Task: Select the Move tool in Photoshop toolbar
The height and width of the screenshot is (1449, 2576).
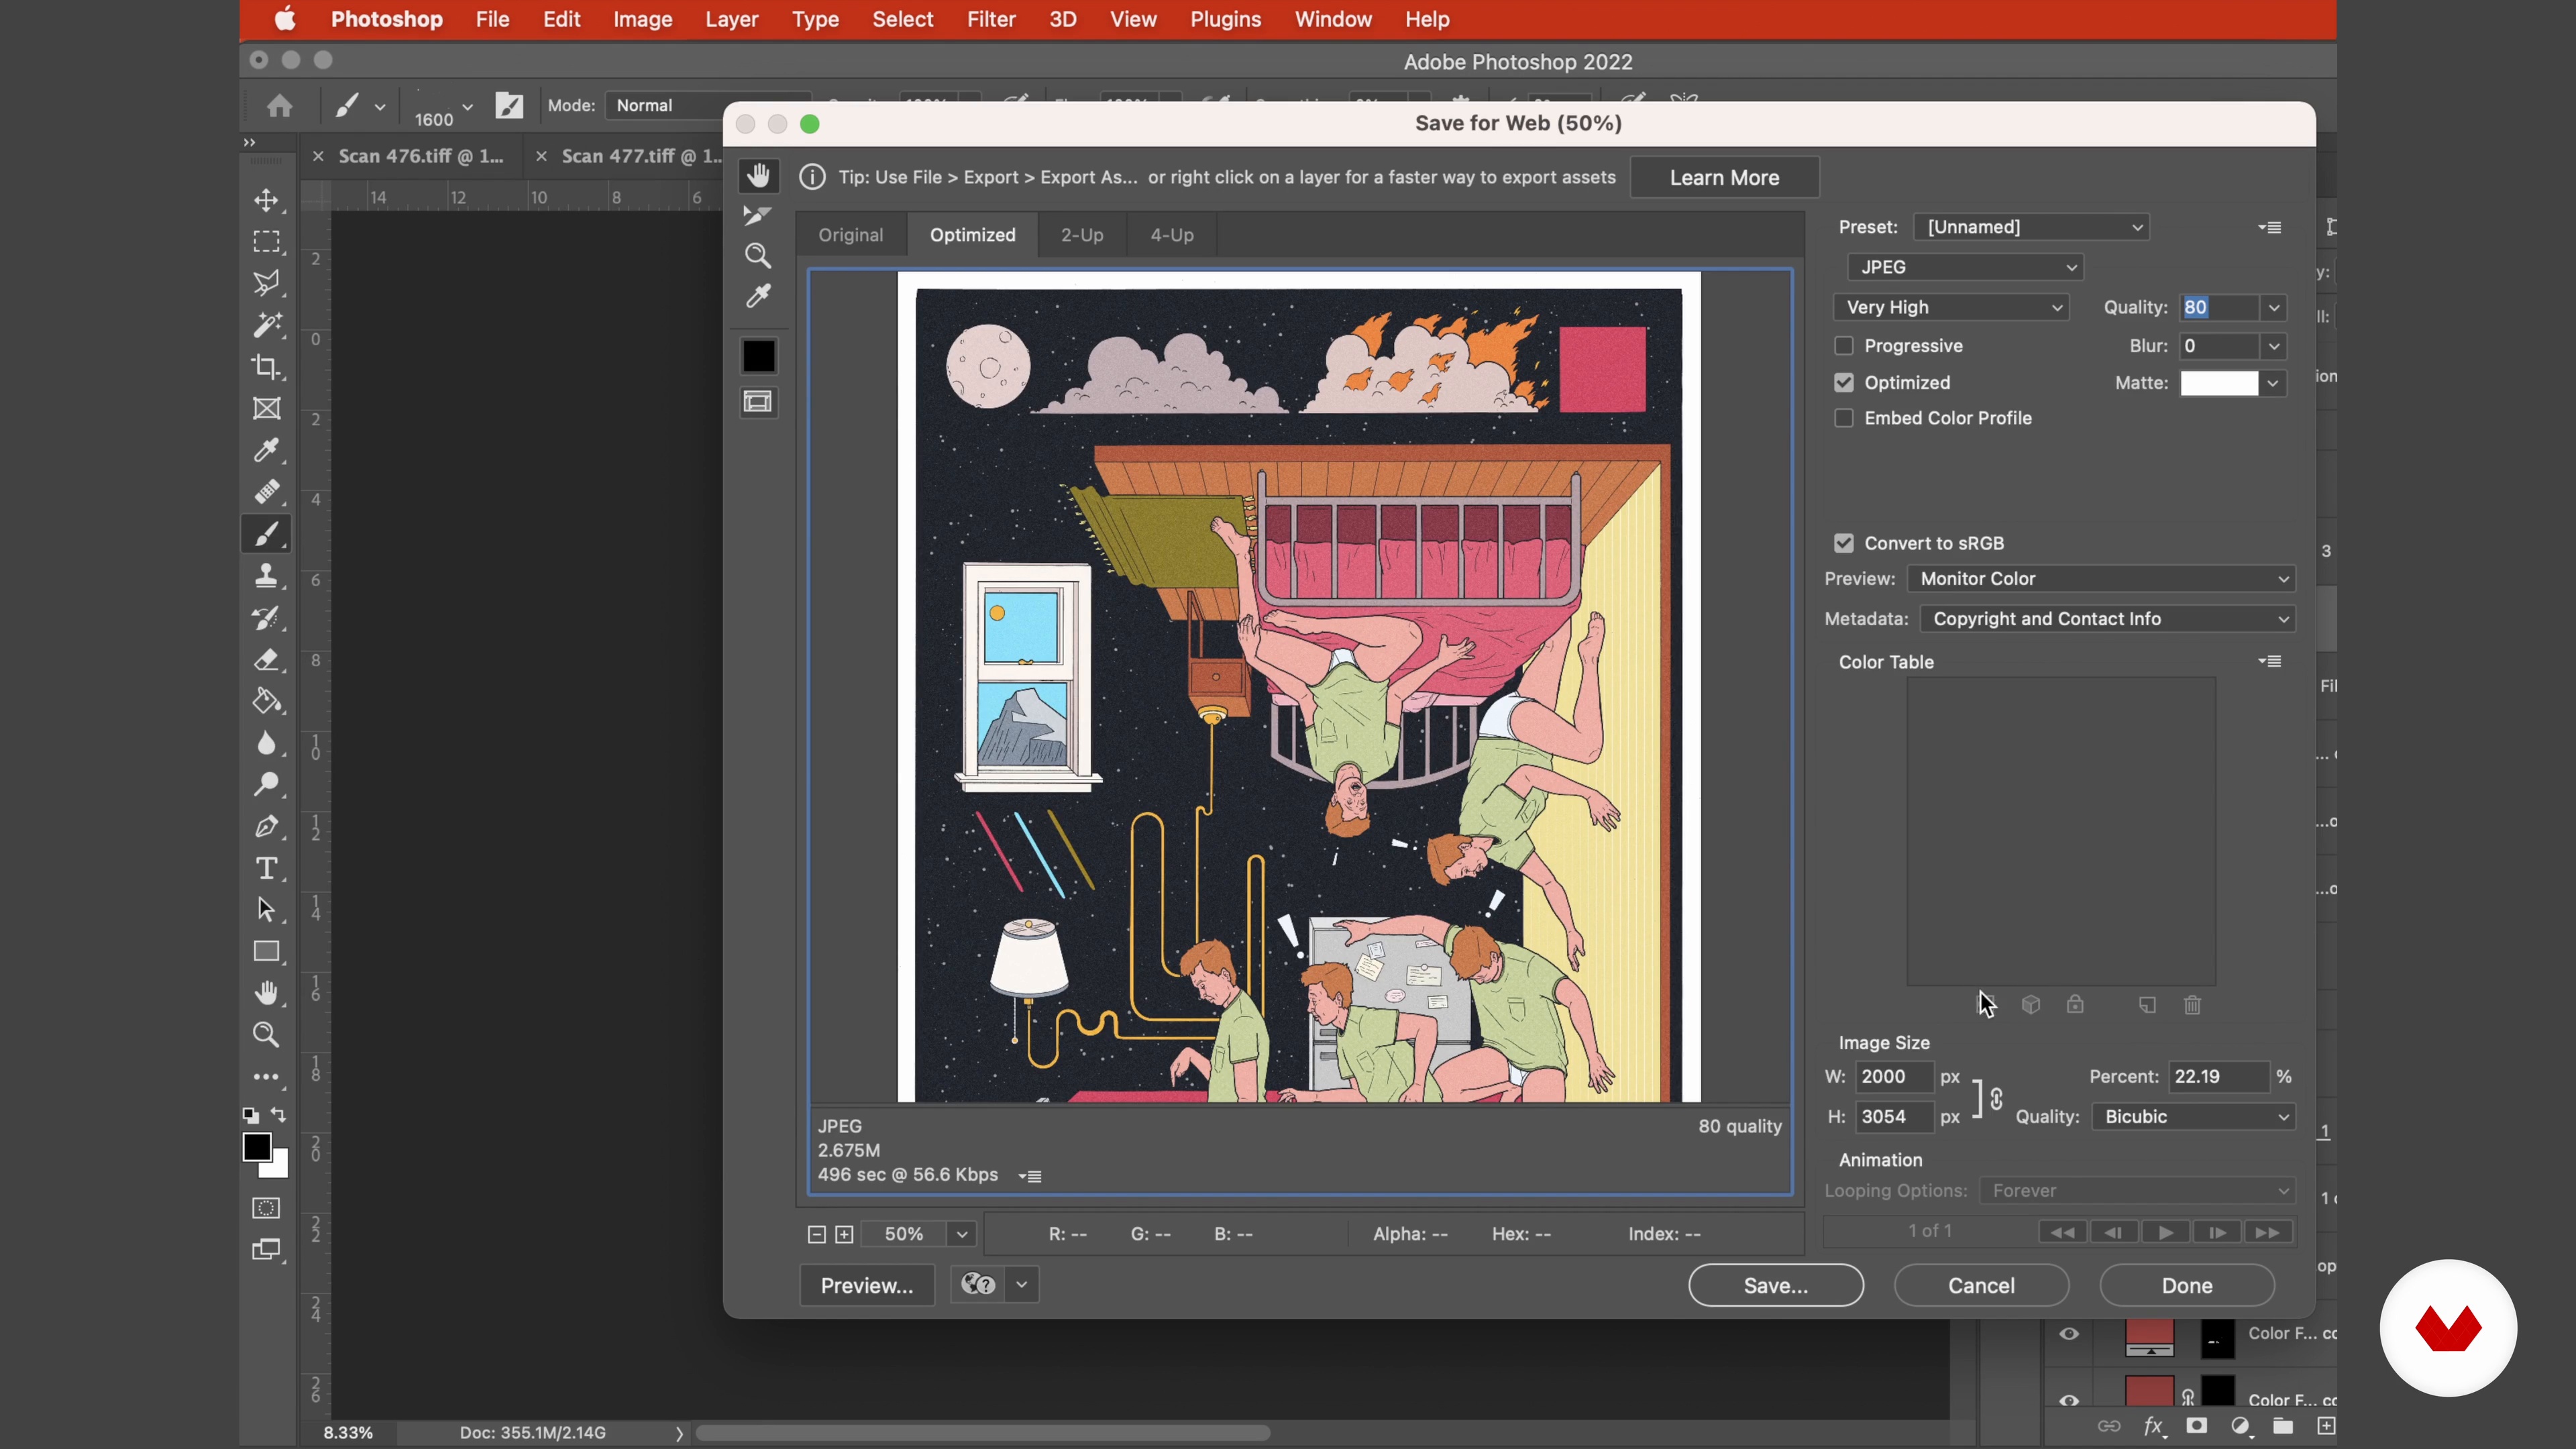Action: pos(266,200)
